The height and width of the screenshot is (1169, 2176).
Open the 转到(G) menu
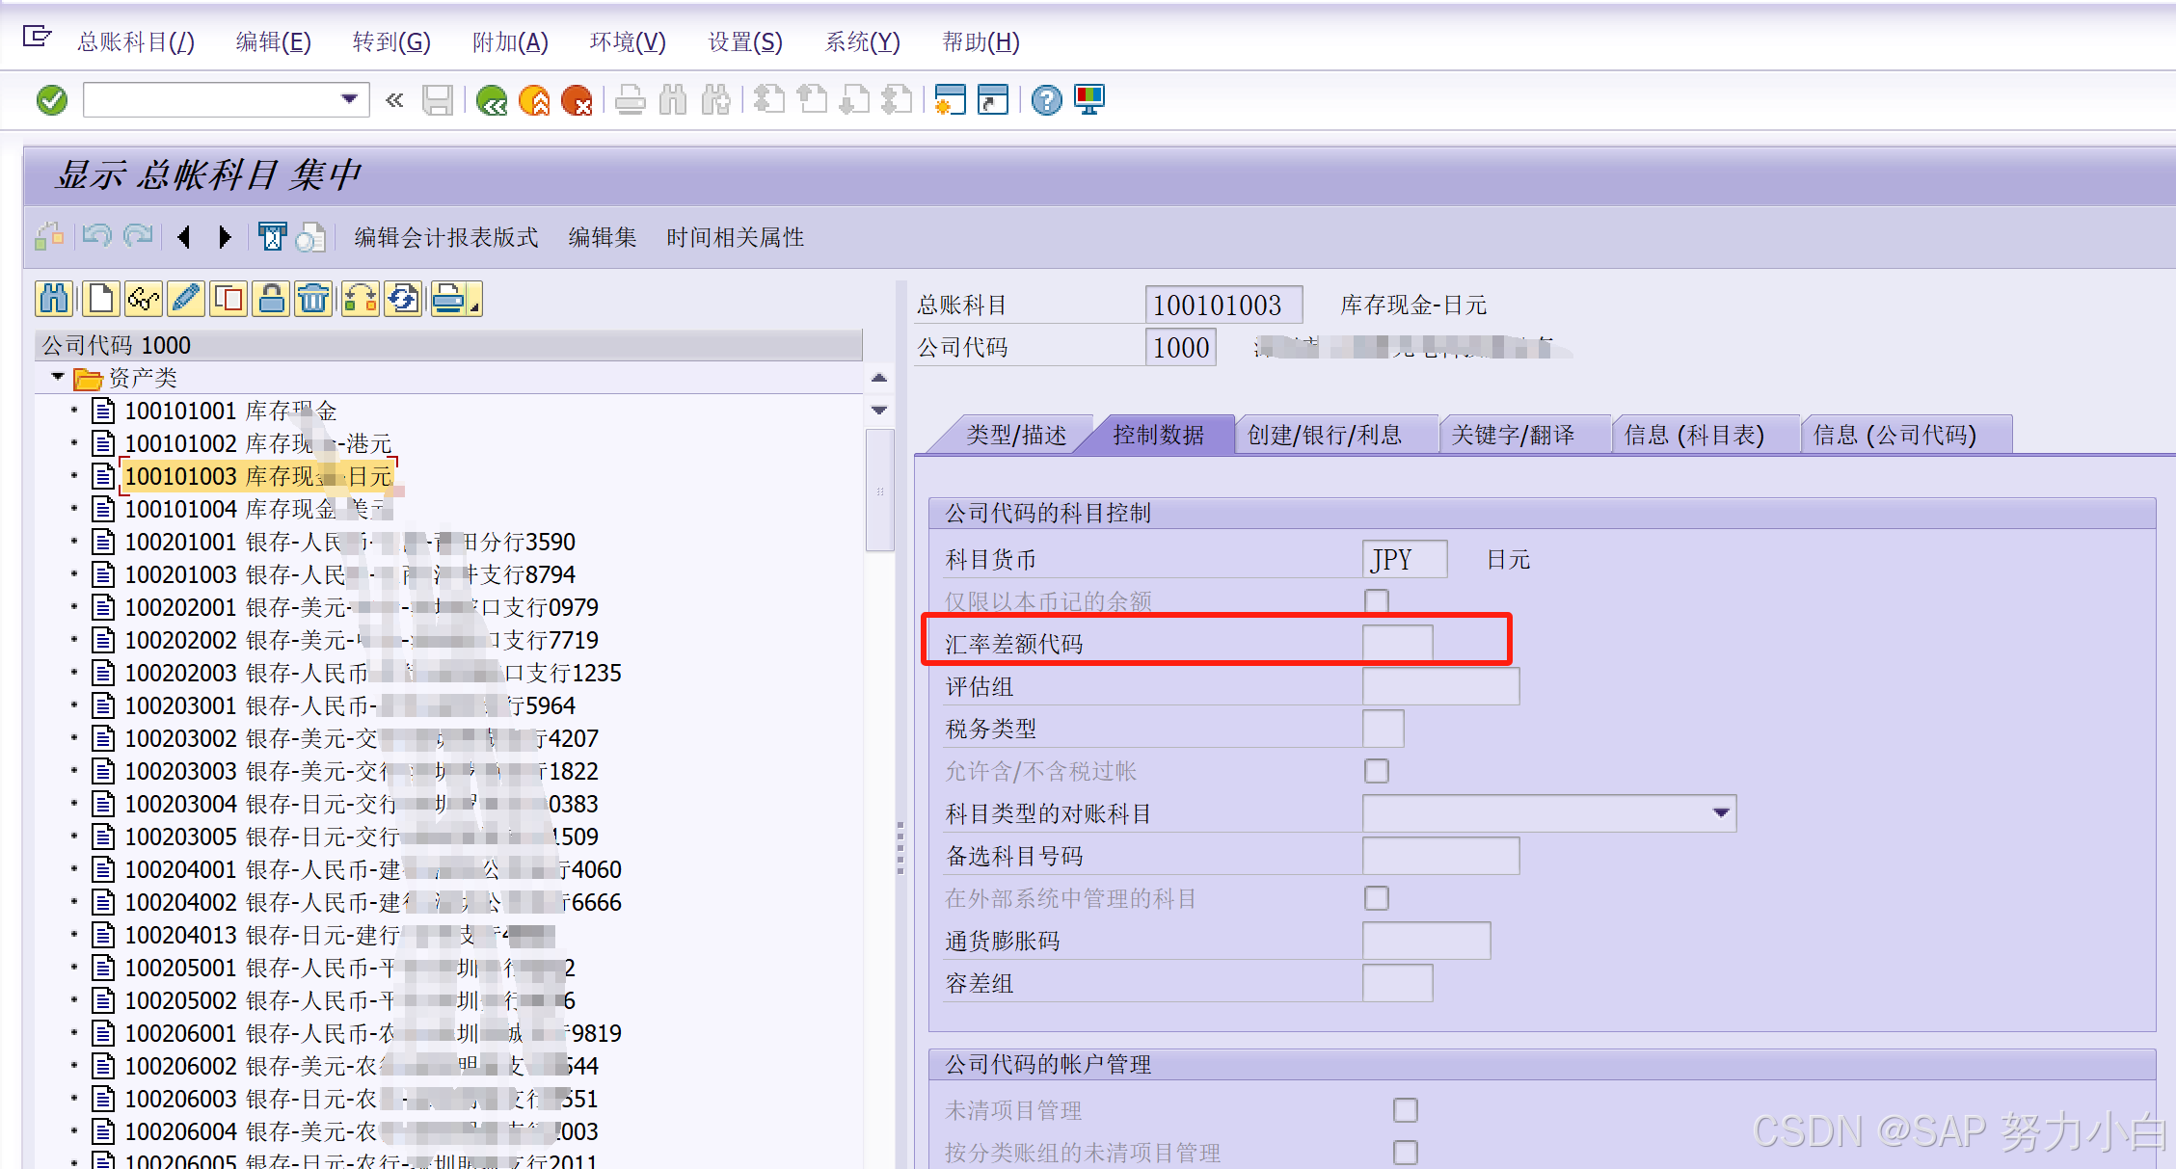391,42
